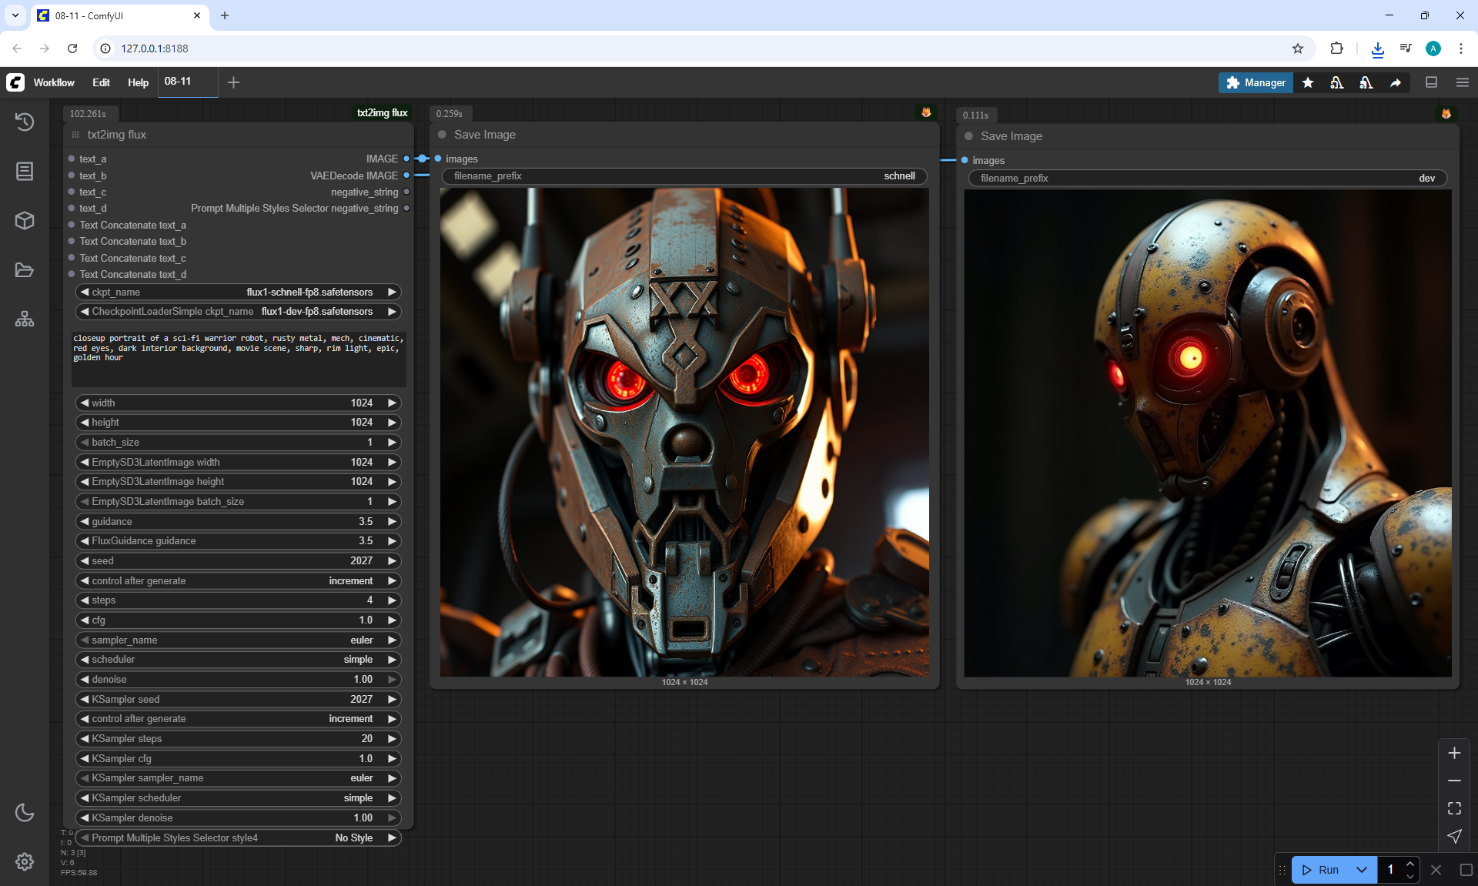Open the workflows folder sidebar icon
Image resolution: width=1478 pixels, height=886 pixels.
click(x=25, y=270)
